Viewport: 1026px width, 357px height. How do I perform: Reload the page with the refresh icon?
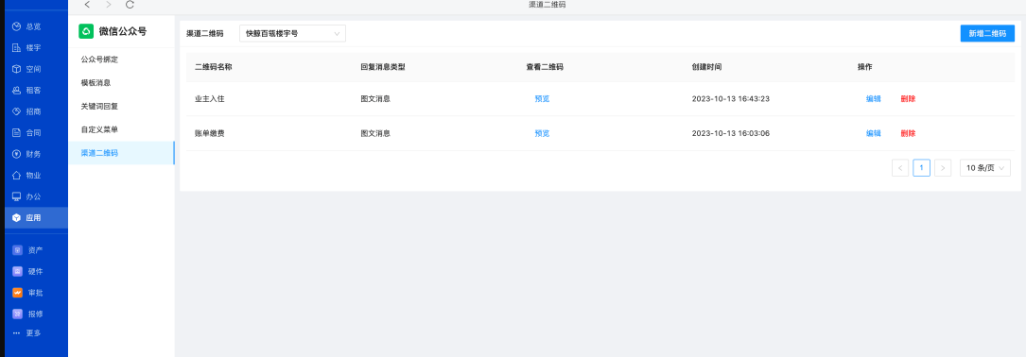(x=130, y=5)
